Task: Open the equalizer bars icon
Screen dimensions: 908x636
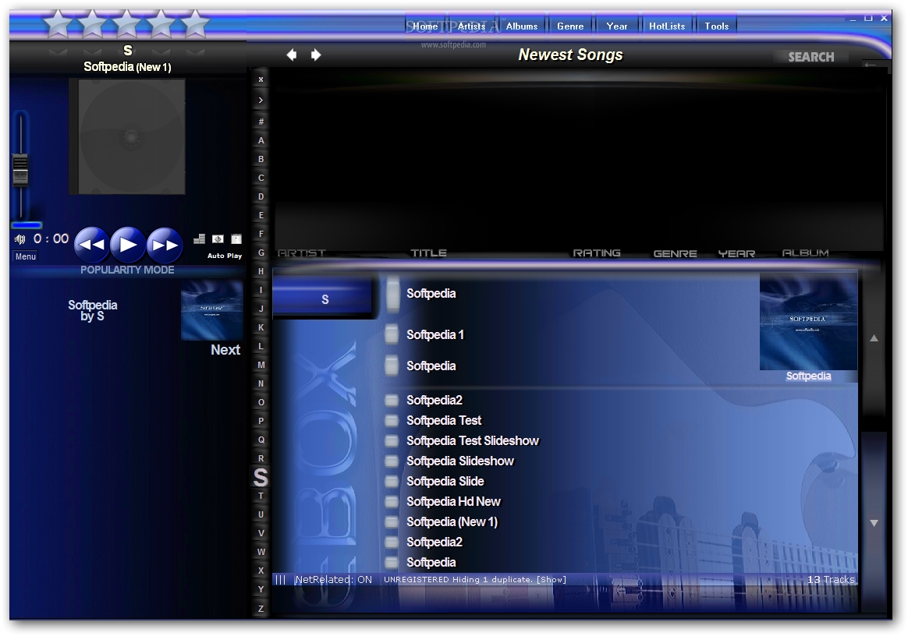Action: coord(199,238)
